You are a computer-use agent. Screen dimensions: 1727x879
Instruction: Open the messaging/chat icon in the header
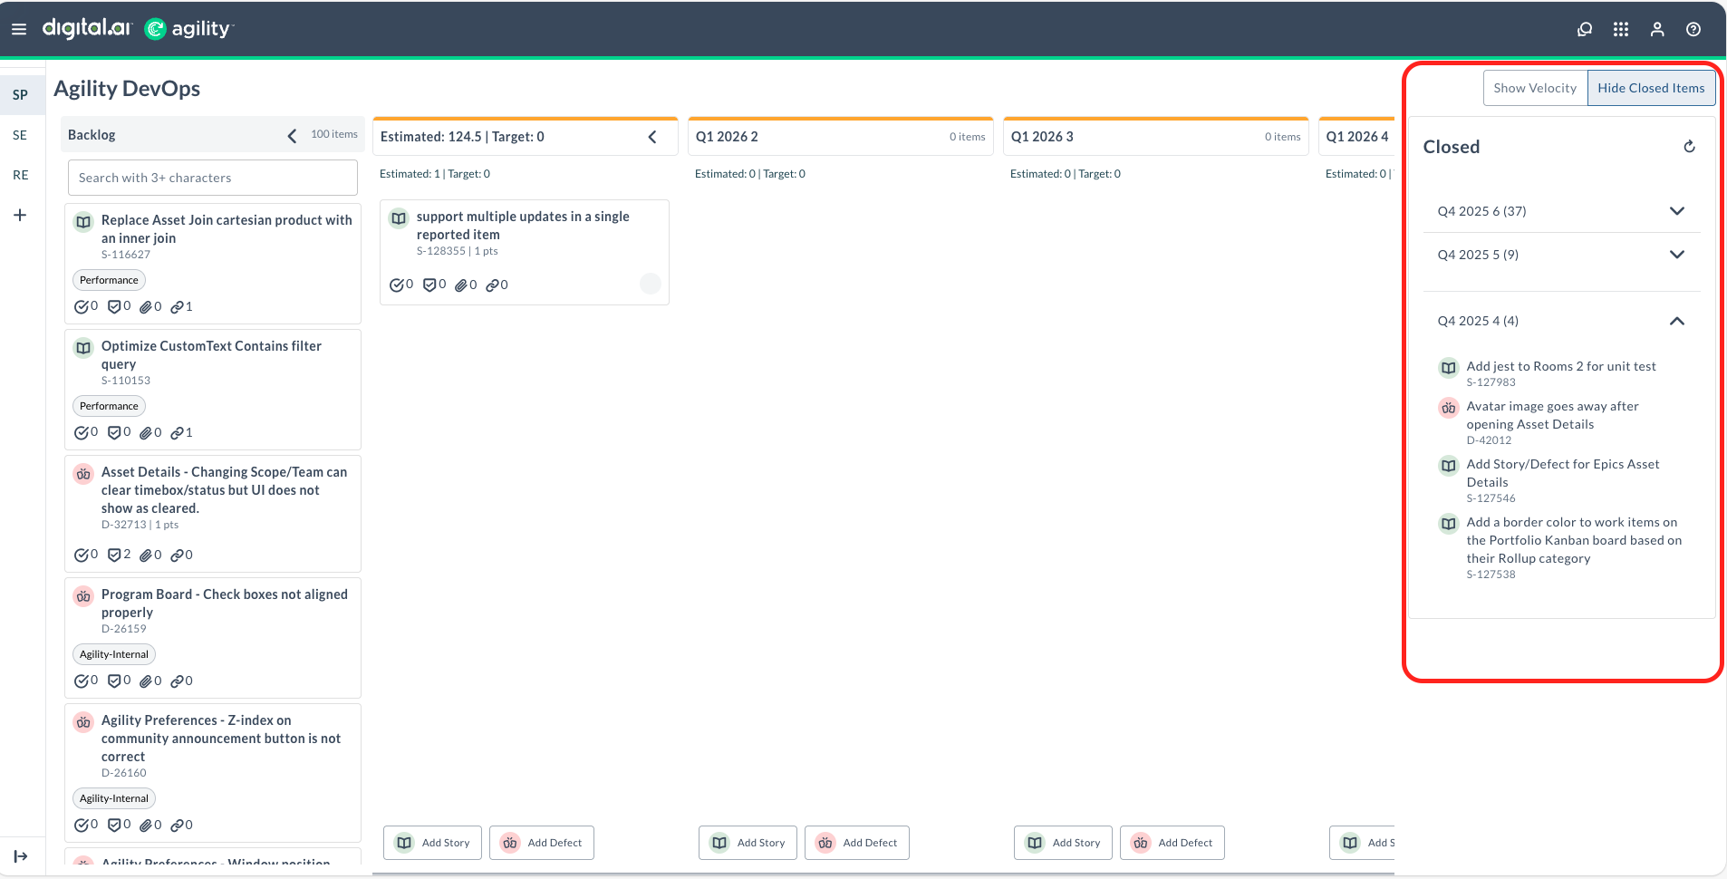tap(1585, 28)
